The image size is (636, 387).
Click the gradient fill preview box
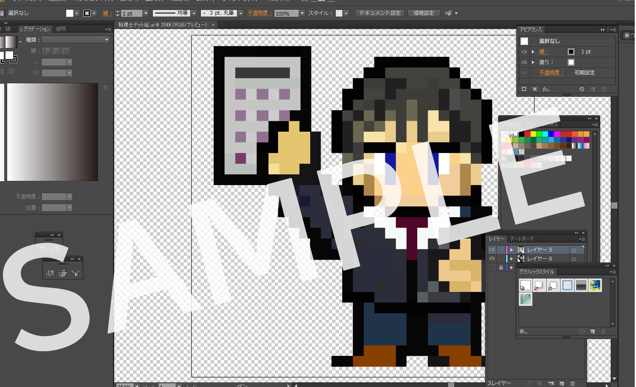[x=11, y=42]
